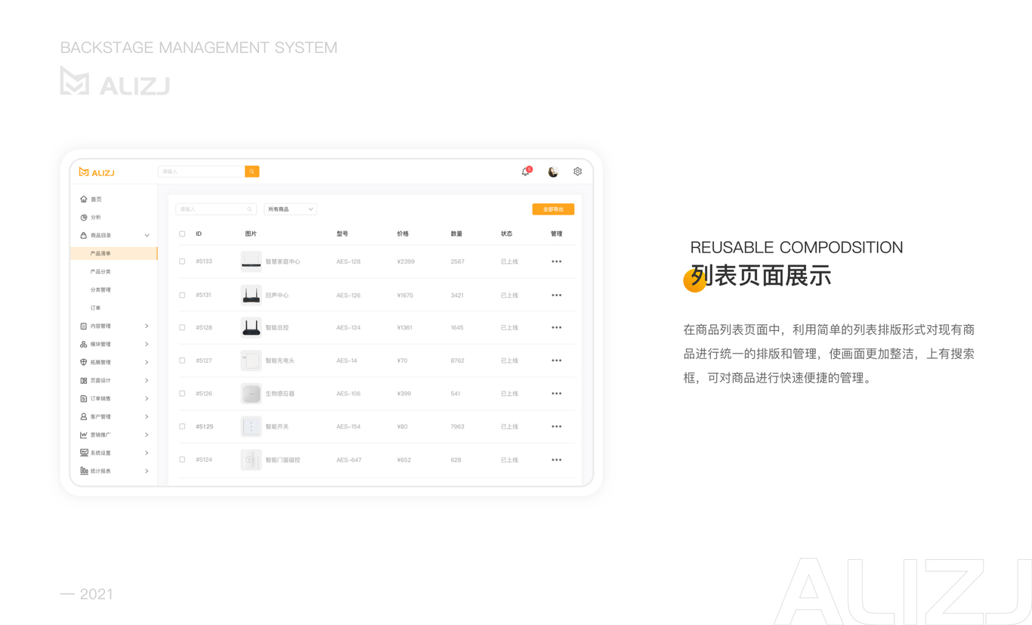Click model cell AES-128

click(x=348, y=261)
